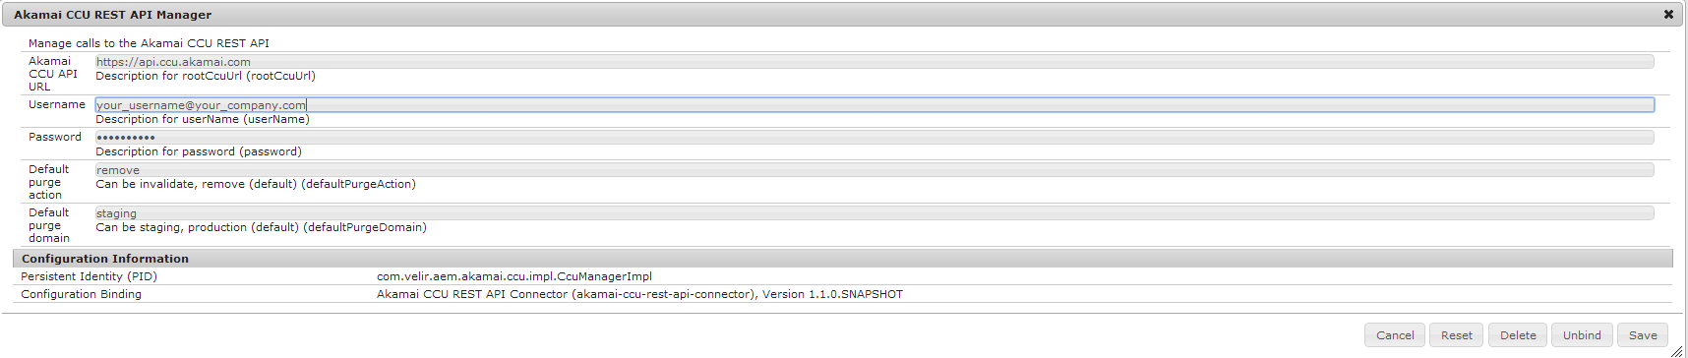Click the Configuration Information section header
The width and height of the screenshot is (1688, 358).
click(x=843, y=259)
